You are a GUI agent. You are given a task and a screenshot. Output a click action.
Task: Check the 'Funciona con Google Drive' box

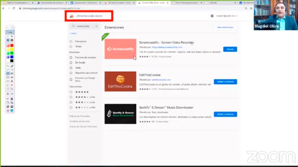coord(71,80)
